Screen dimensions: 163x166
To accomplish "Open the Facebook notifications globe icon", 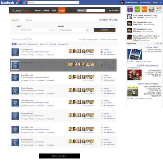I will click(x=24, y=2).
